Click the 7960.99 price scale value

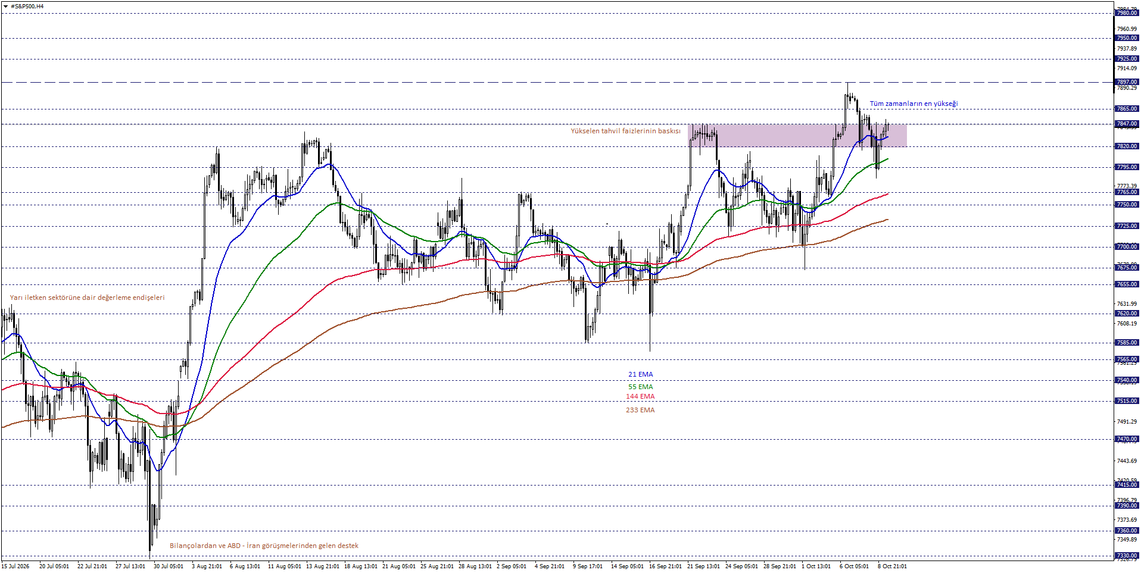click(x=1127, y=29)
